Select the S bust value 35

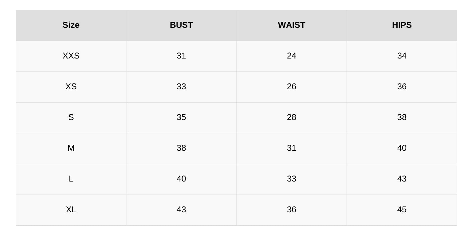(181, 117)
